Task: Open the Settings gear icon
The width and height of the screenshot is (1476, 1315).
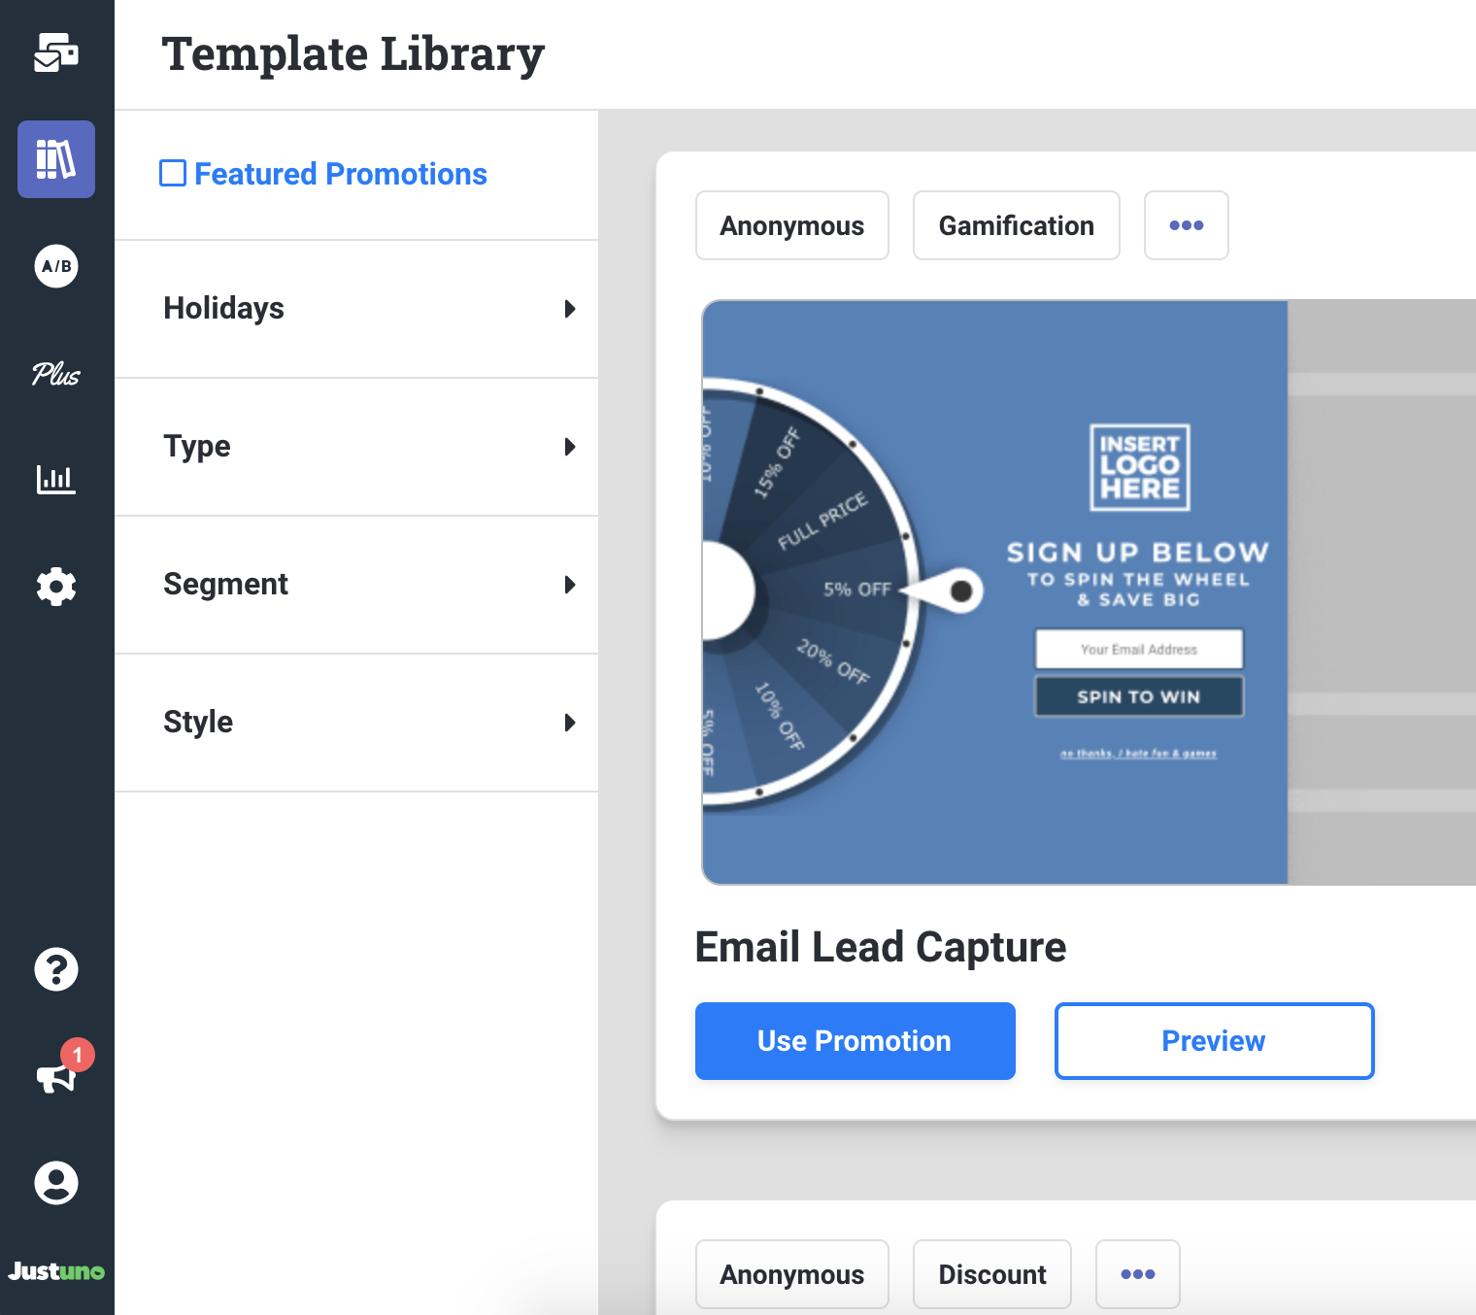Action: [x=55, y=586]
